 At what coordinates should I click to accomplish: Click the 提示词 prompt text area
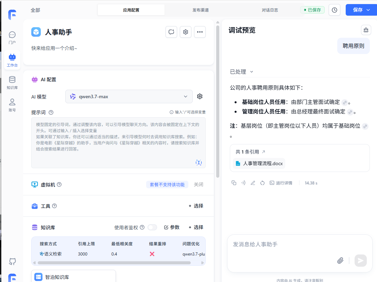tap(118, 143)
